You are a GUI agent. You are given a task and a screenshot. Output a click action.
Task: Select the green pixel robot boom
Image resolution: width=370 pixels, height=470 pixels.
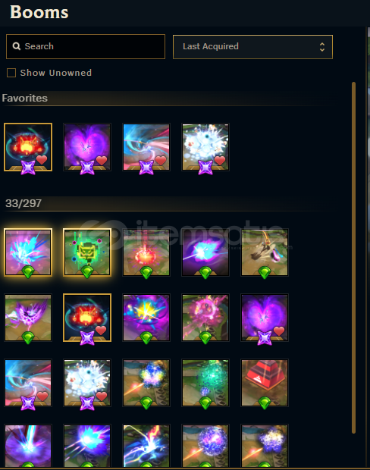point(87,252)
